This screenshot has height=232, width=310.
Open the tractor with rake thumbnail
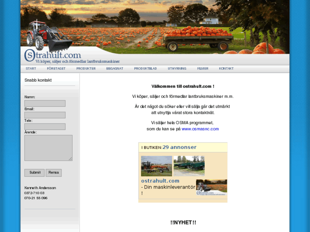tap(156, 166)
